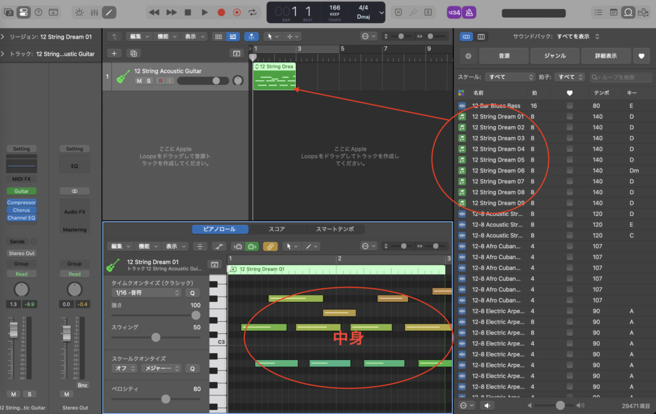This screenshot has height=414, width=656.
Task: Select the Pencil tool in the Piano Roll
Action: (308, 246)
